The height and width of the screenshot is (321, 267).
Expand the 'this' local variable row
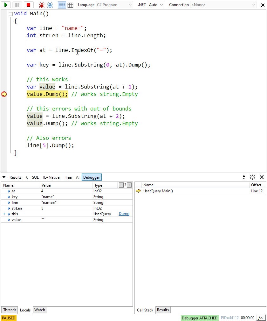4,214
